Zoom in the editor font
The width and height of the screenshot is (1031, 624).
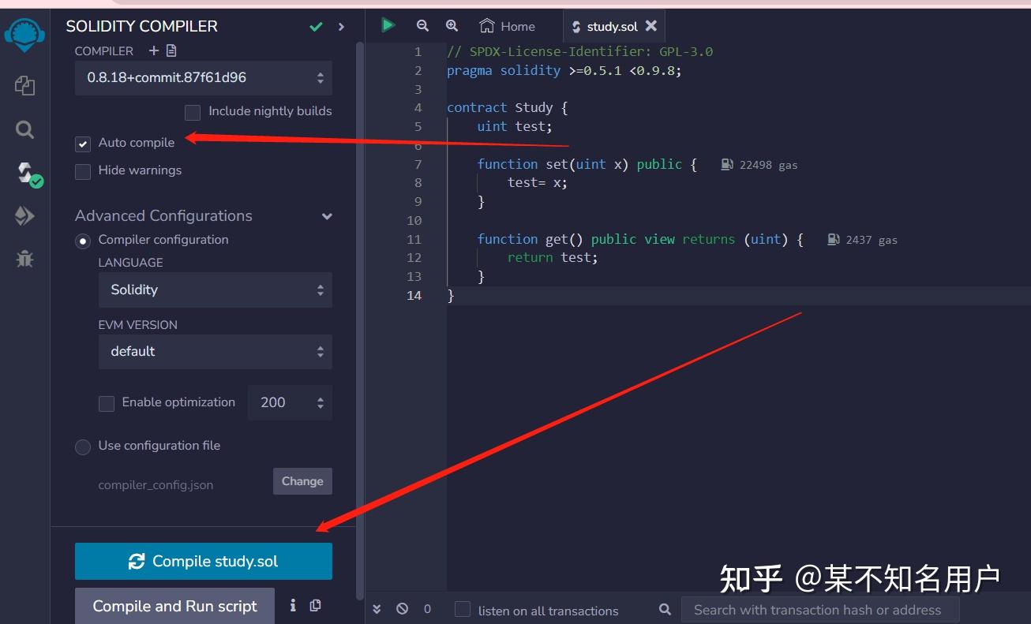pos(452,25)
